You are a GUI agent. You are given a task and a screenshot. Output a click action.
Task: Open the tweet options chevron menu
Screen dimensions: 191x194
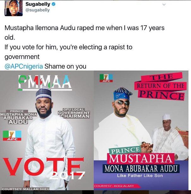[x=164, y=5]
